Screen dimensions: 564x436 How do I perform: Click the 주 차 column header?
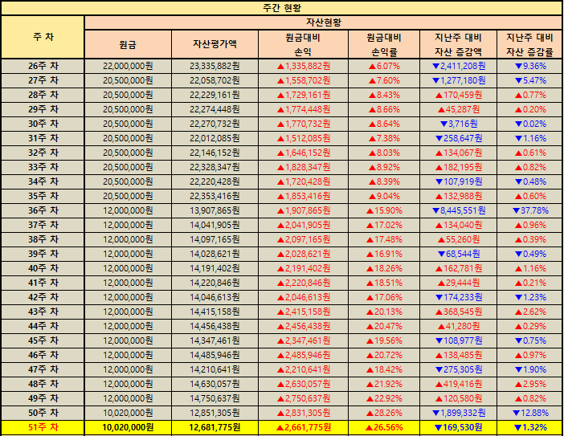click(42, 37)
